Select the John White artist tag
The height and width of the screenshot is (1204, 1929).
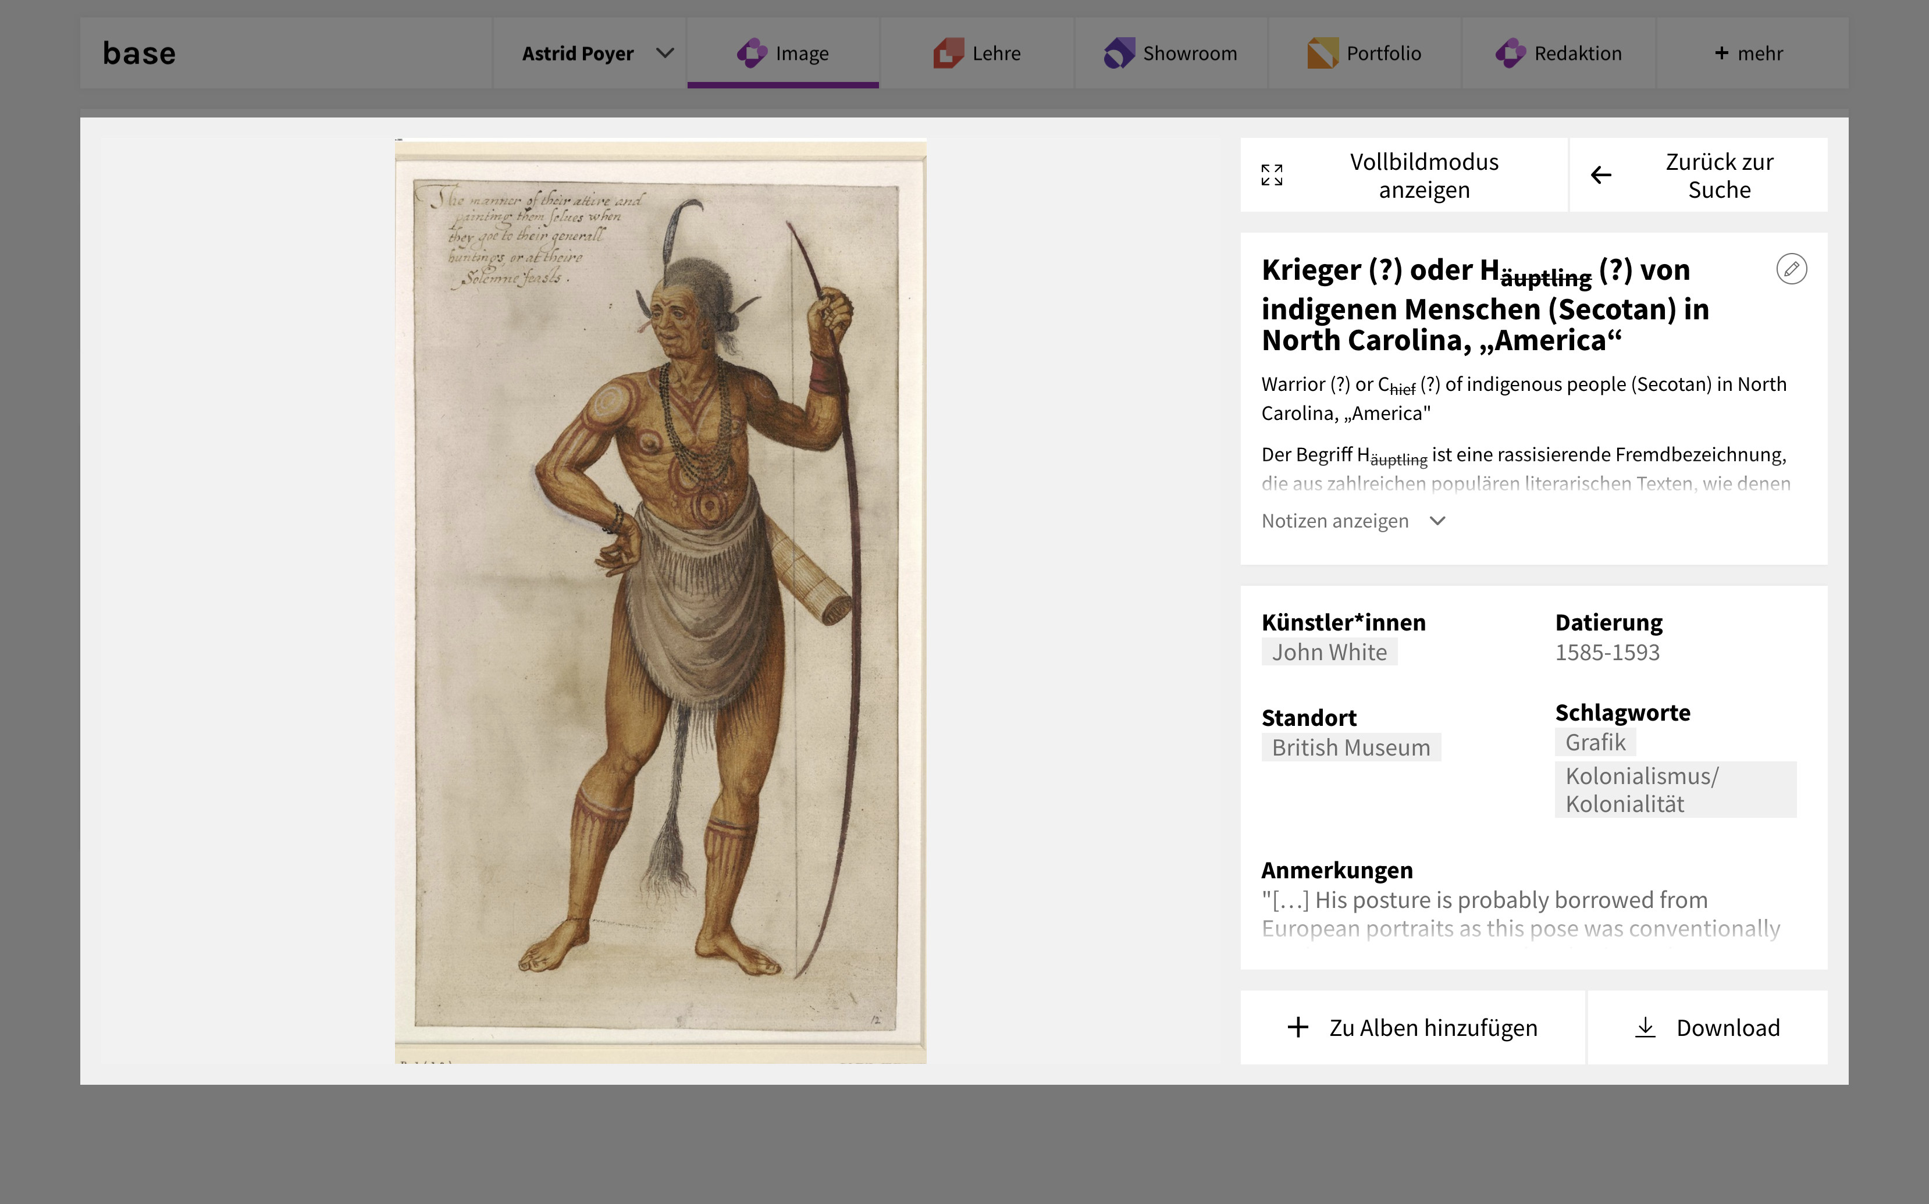coord(1329,652)
